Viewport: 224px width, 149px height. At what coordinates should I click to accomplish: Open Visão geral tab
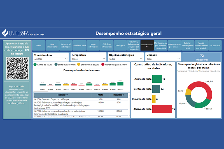point(120,46)
